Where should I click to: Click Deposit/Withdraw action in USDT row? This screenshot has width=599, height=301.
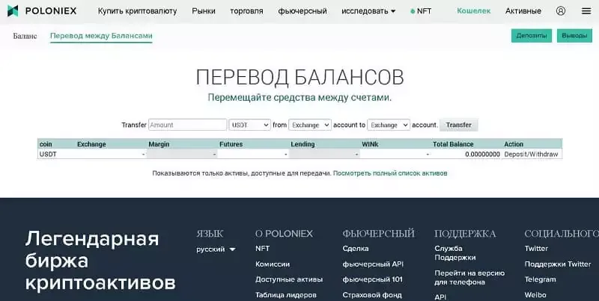(531, 155)
